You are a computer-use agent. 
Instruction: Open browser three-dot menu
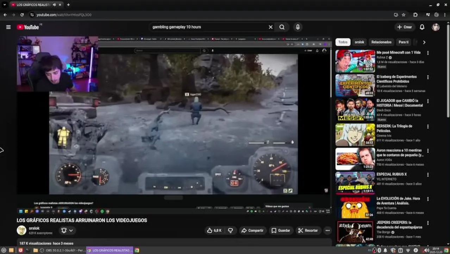tap(445, 15)
